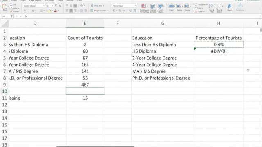Open Conditional Formatting menu

click(x=144, y=8)
